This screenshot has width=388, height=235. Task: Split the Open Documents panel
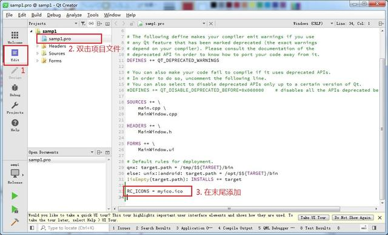click(99, 152)
